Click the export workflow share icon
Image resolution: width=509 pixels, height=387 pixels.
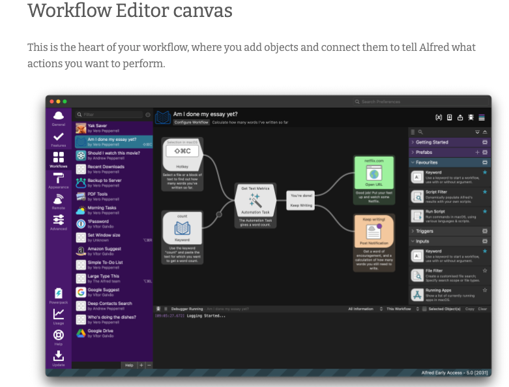click(460, 117)
